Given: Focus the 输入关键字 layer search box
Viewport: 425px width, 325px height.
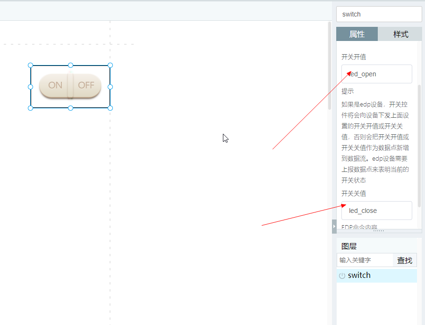Looking at the screenshot, I should [x=365, y=260].
